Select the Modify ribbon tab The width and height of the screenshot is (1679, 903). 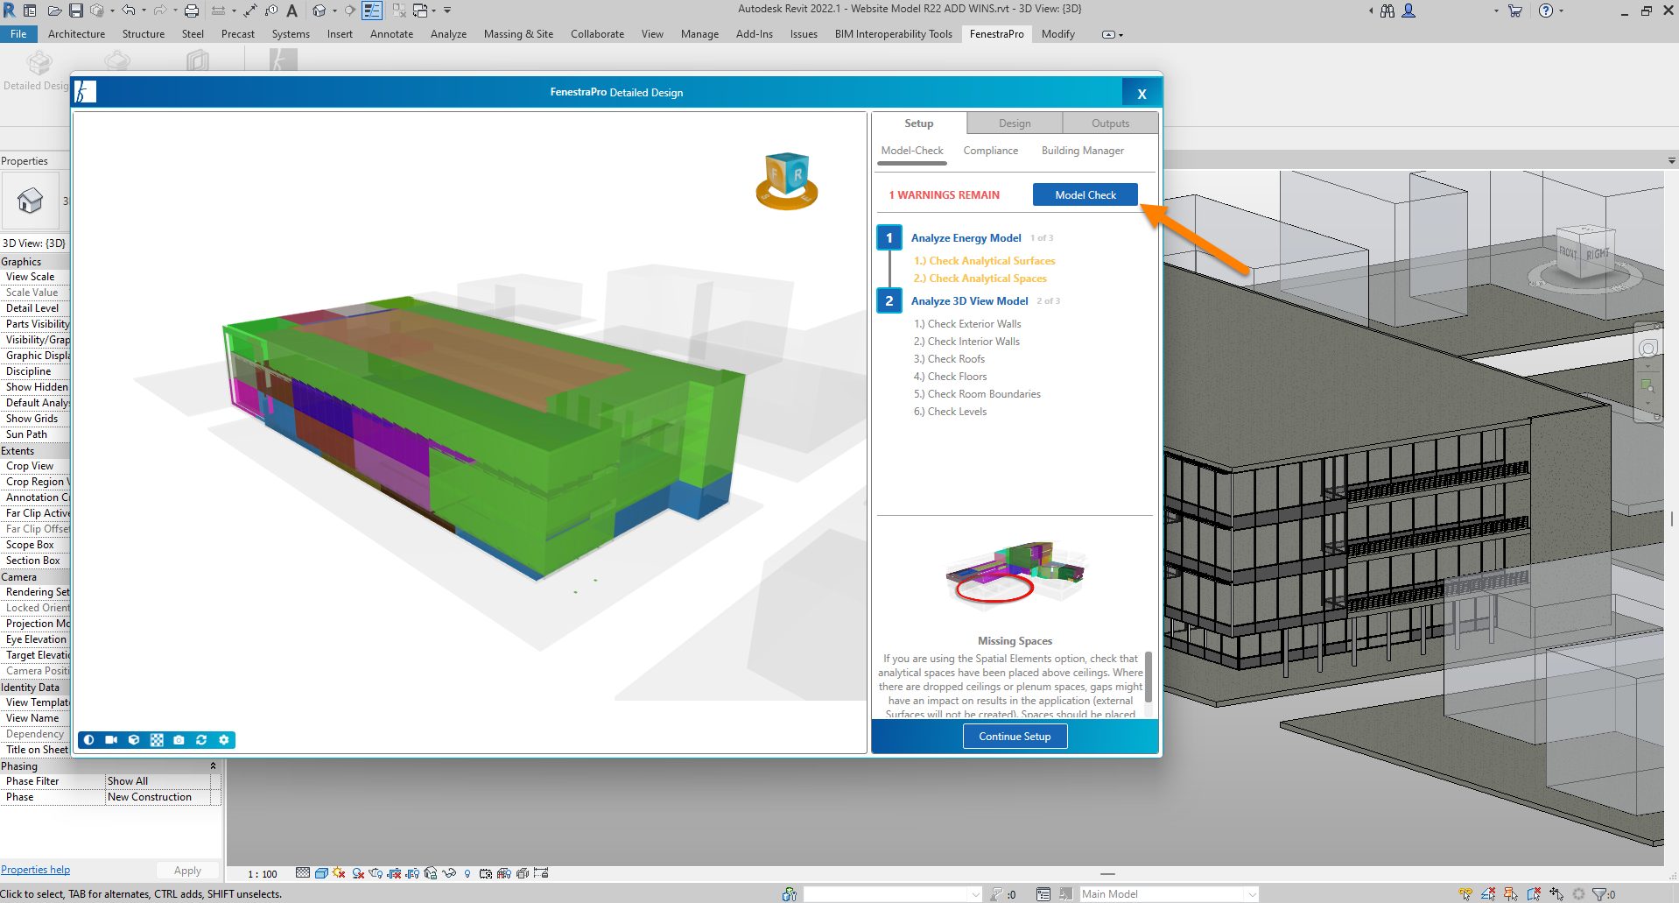pyautogui.click(x=1057, y=34)
